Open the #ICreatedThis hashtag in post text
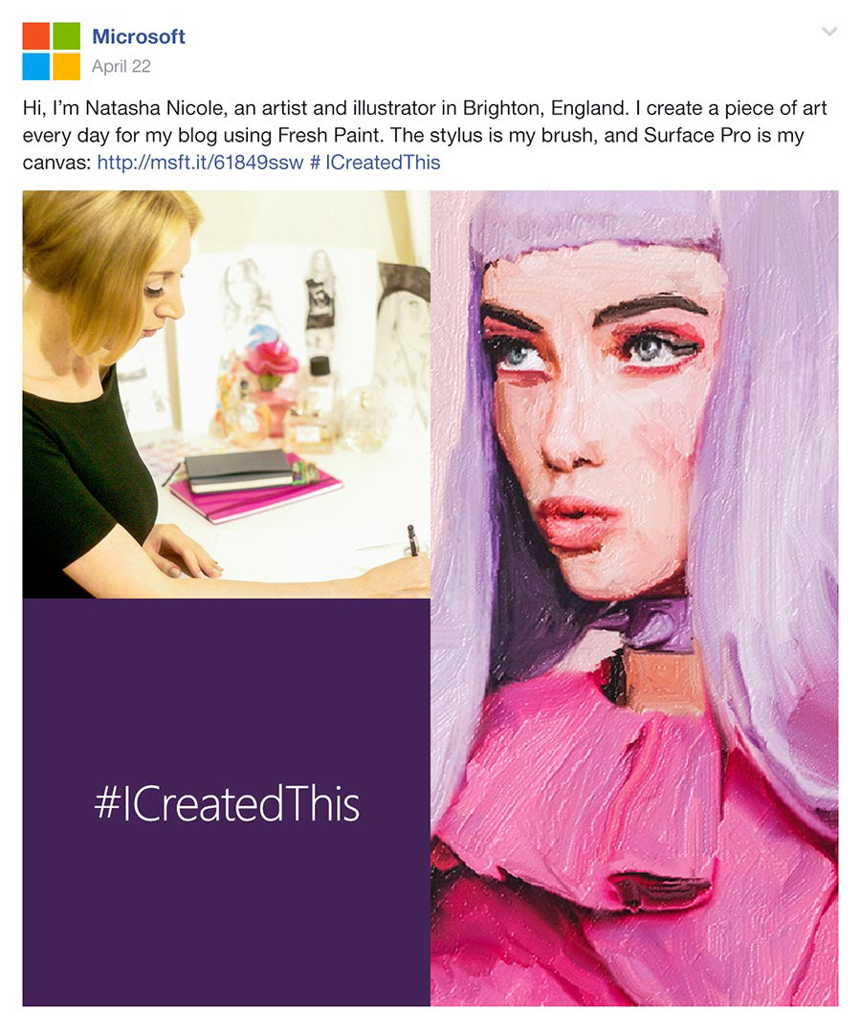The width and height of the screenshot is (861, 1029). pos(375,162)
